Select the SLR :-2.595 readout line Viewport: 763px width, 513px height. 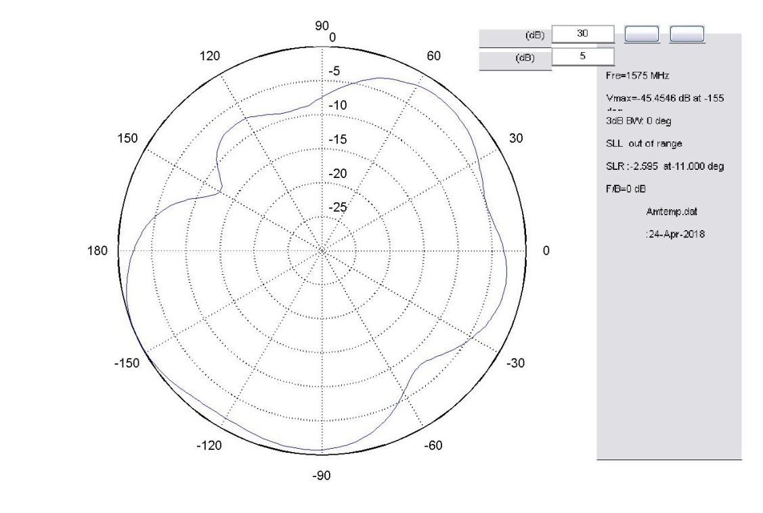[x=665, y=167]
